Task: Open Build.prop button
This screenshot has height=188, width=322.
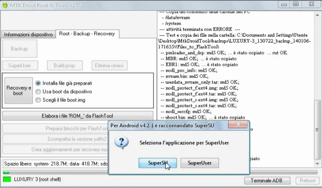Action: [65, 66]
